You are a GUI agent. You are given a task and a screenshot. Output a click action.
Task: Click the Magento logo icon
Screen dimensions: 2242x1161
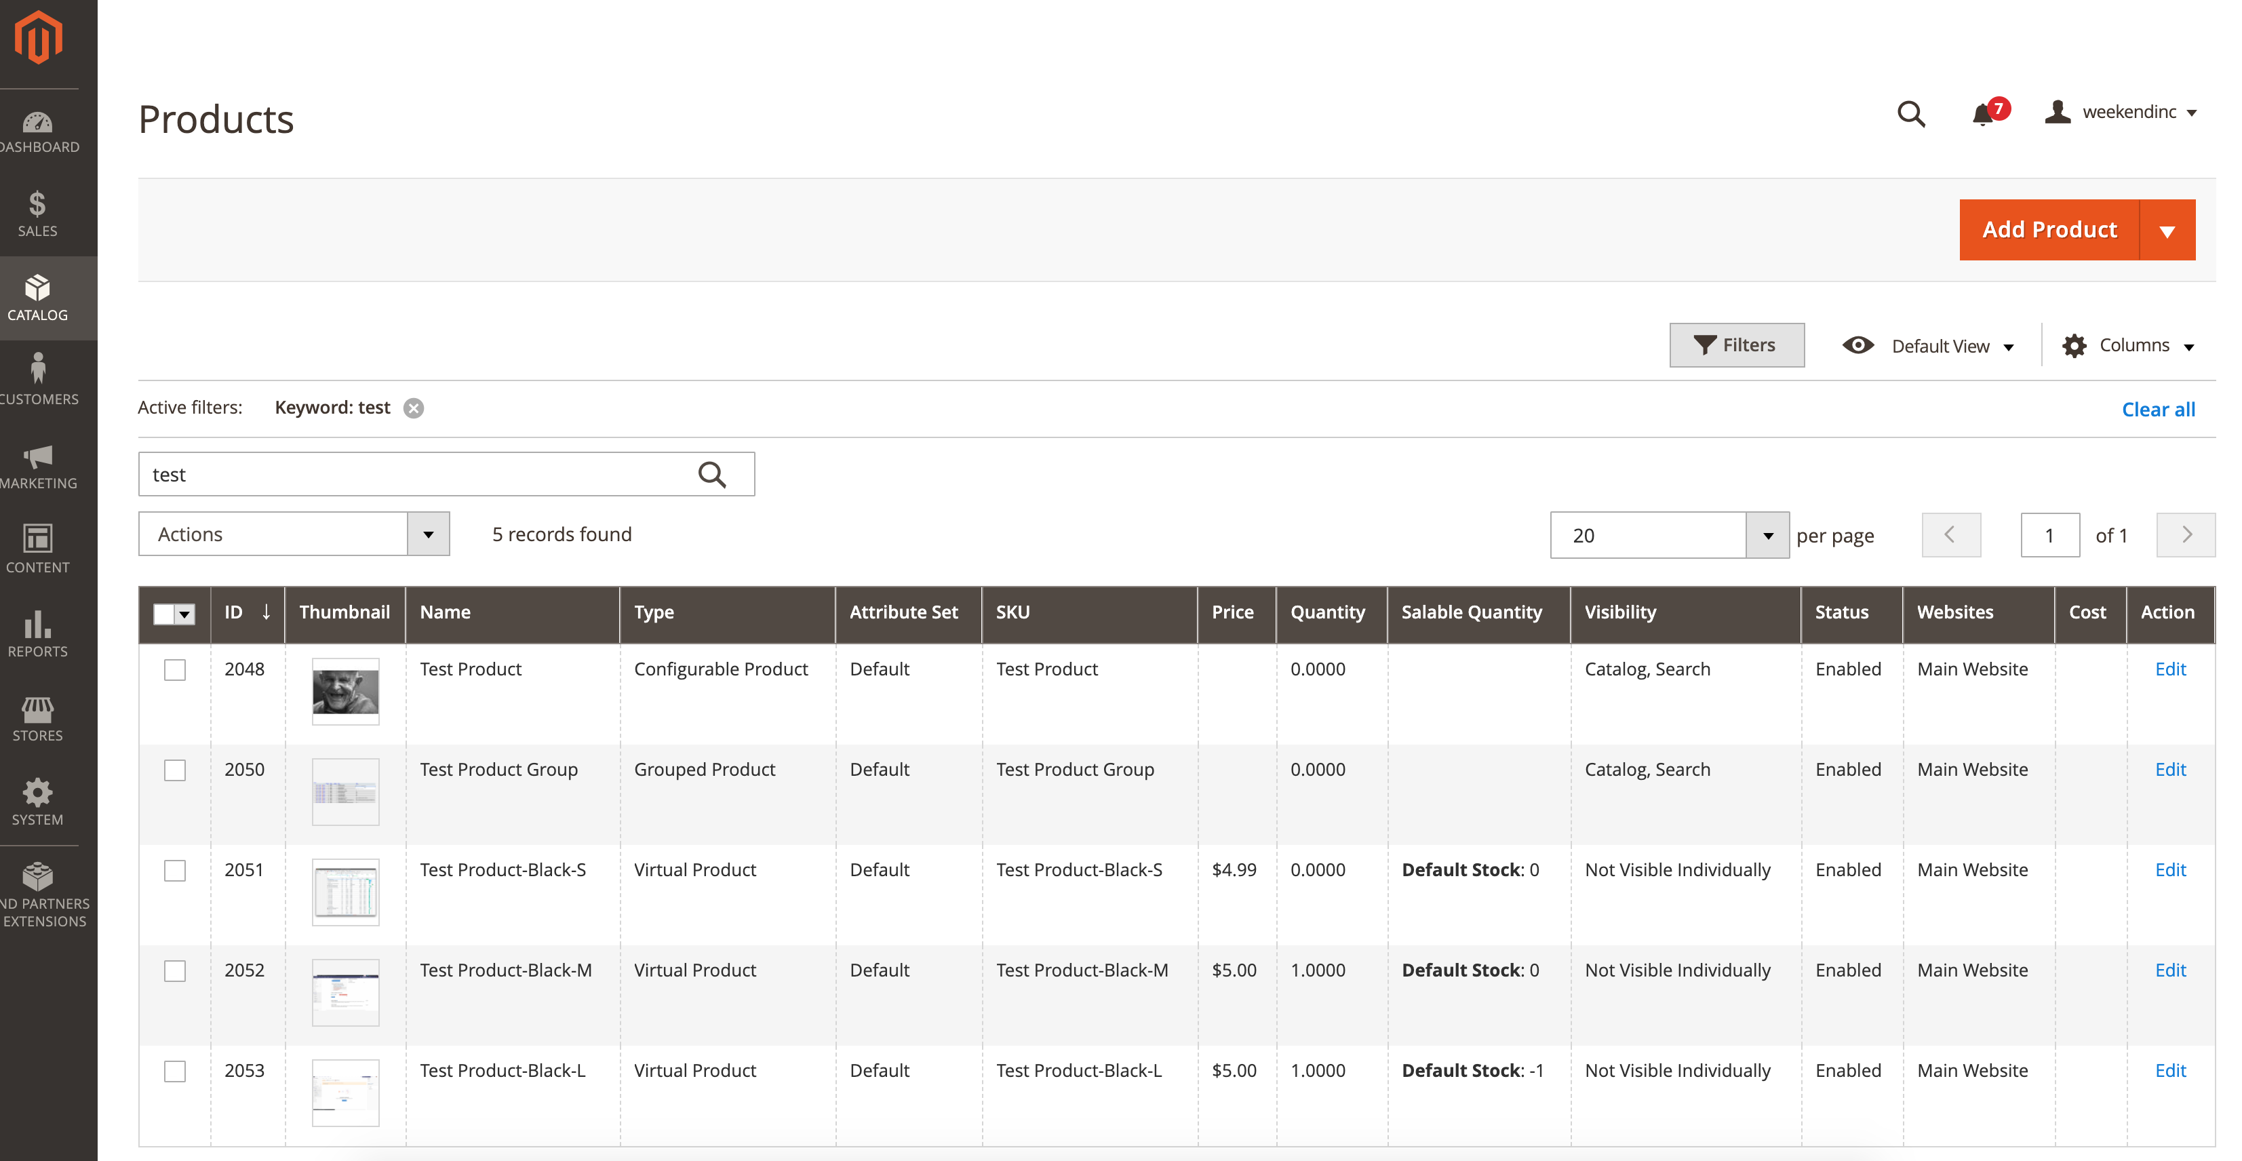click(x=38, y=37)
